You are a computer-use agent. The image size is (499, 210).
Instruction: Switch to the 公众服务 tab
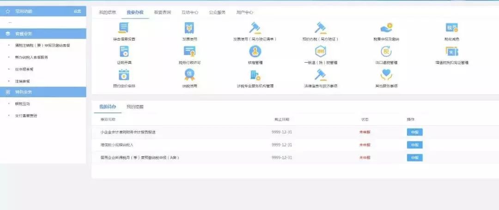217,12
